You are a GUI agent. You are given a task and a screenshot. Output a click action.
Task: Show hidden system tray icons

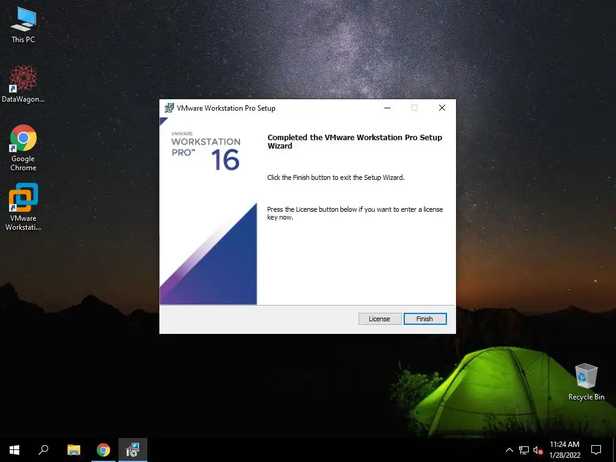509,450
